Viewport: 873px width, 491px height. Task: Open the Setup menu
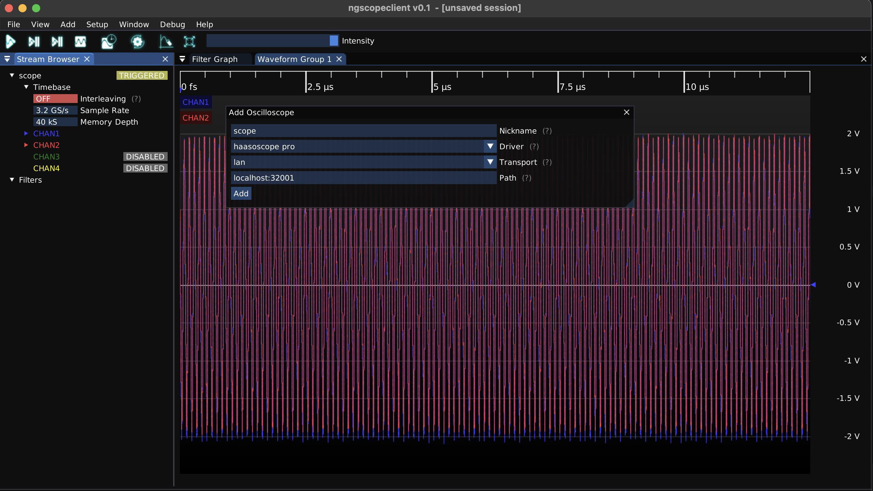tap(97, 25)
